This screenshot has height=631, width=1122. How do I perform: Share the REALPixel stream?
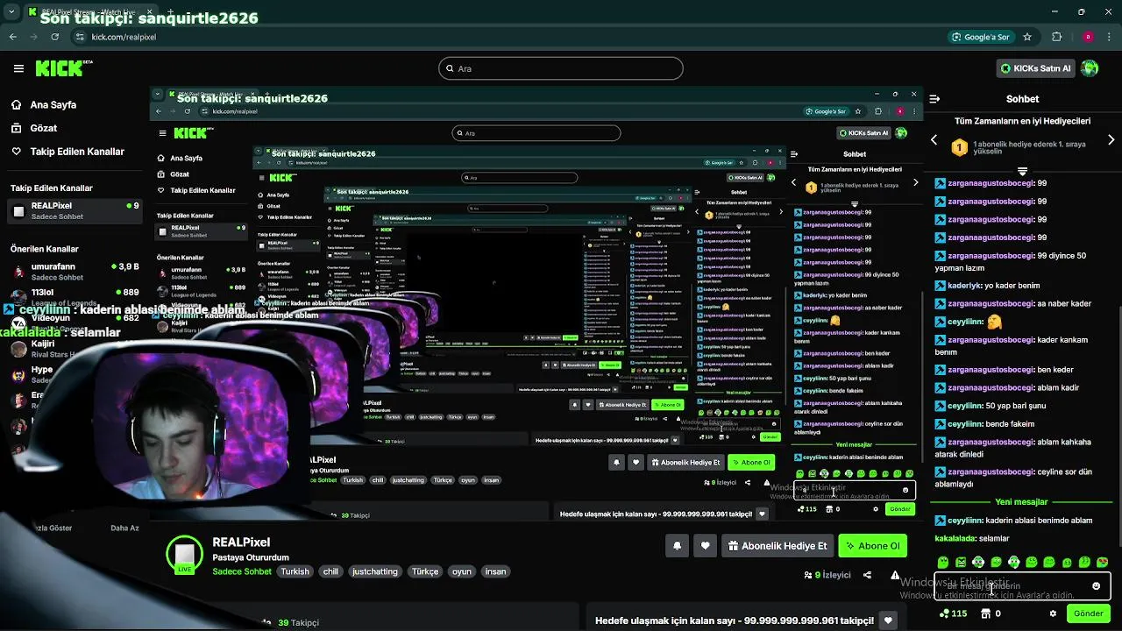867,575
